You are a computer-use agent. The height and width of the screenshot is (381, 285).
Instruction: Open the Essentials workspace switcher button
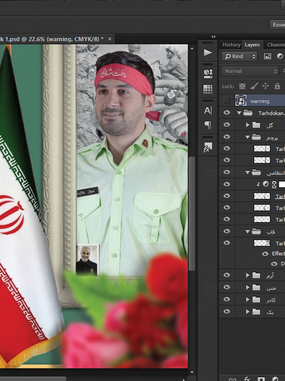[277, 25]
